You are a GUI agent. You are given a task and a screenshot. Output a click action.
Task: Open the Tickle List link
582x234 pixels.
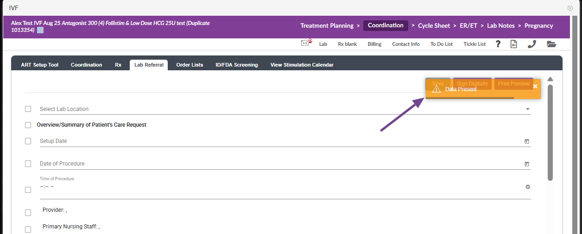point(474,44)
